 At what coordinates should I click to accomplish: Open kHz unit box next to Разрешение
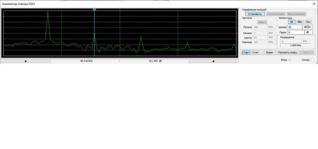[x=306, y=41]
